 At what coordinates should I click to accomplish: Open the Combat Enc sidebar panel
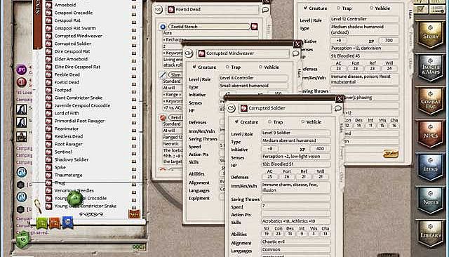(x=430, y=101)
